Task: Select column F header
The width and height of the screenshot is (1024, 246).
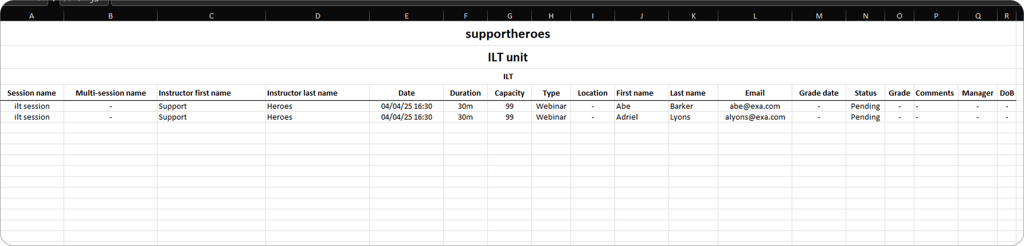Action: pos(465,16)
